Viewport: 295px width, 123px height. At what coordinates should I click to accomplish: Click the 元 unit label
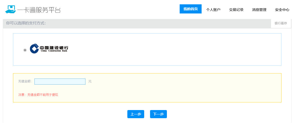tap(90, 82)
